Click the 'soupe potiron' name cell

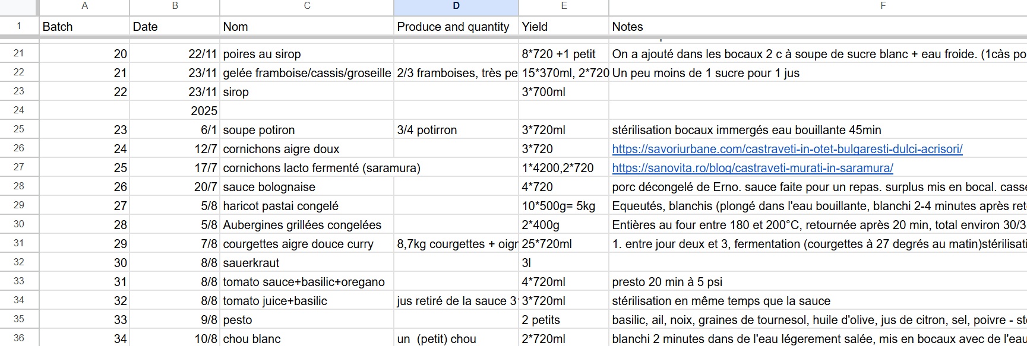306,130
